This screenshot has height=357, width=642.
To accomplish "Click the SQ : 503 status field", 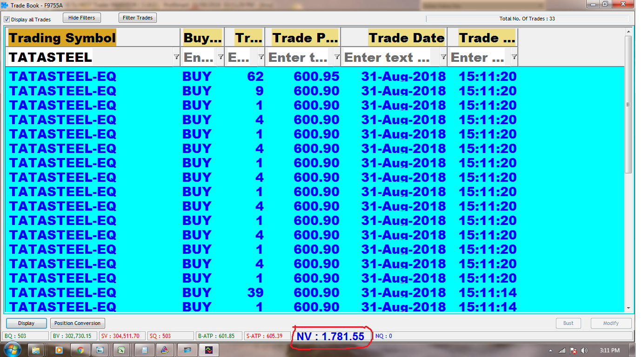I will coord(171,336).
